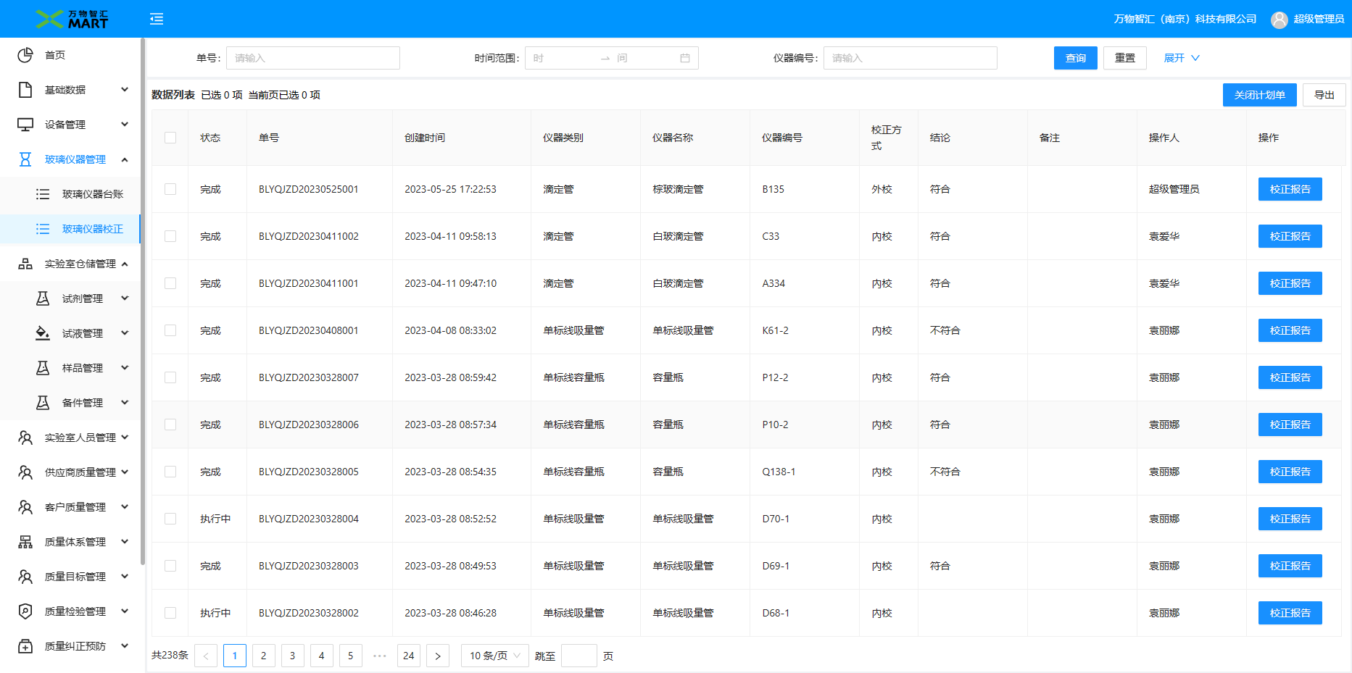1352x673 pixels.
Task: Open 玻璃仪器台账 menu item
Action: (92, 194)
